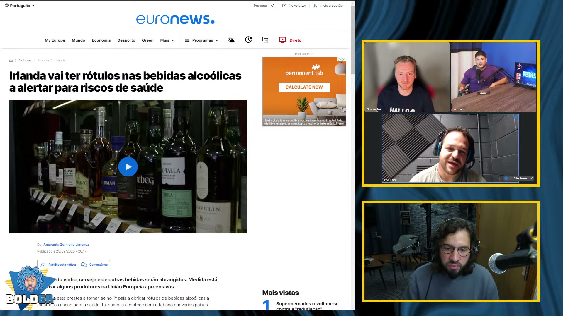
Task: Open Mundo breadcrumb link
Action: click(43, 60)
